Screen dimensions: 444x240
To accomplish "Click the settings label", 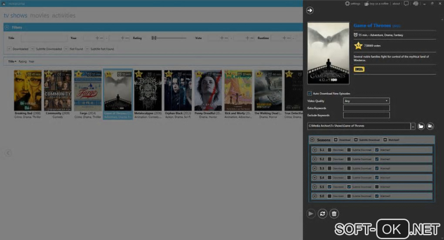I will tap(355, 3).
